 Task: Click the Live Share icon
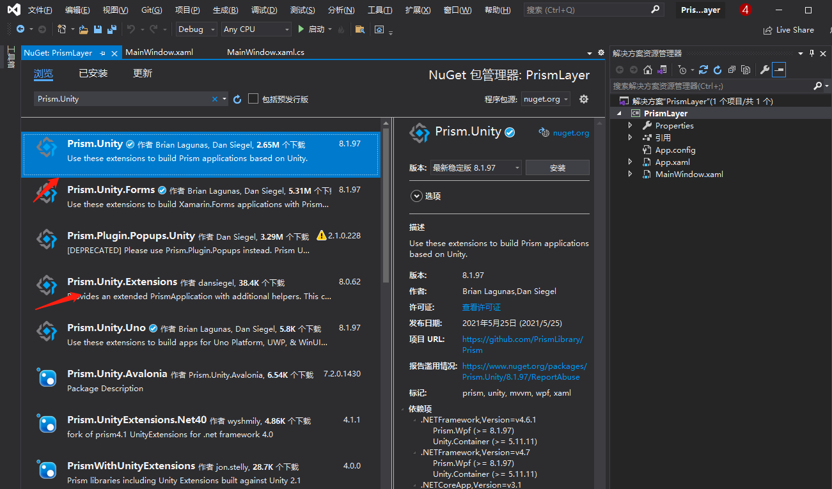(767, 30)
